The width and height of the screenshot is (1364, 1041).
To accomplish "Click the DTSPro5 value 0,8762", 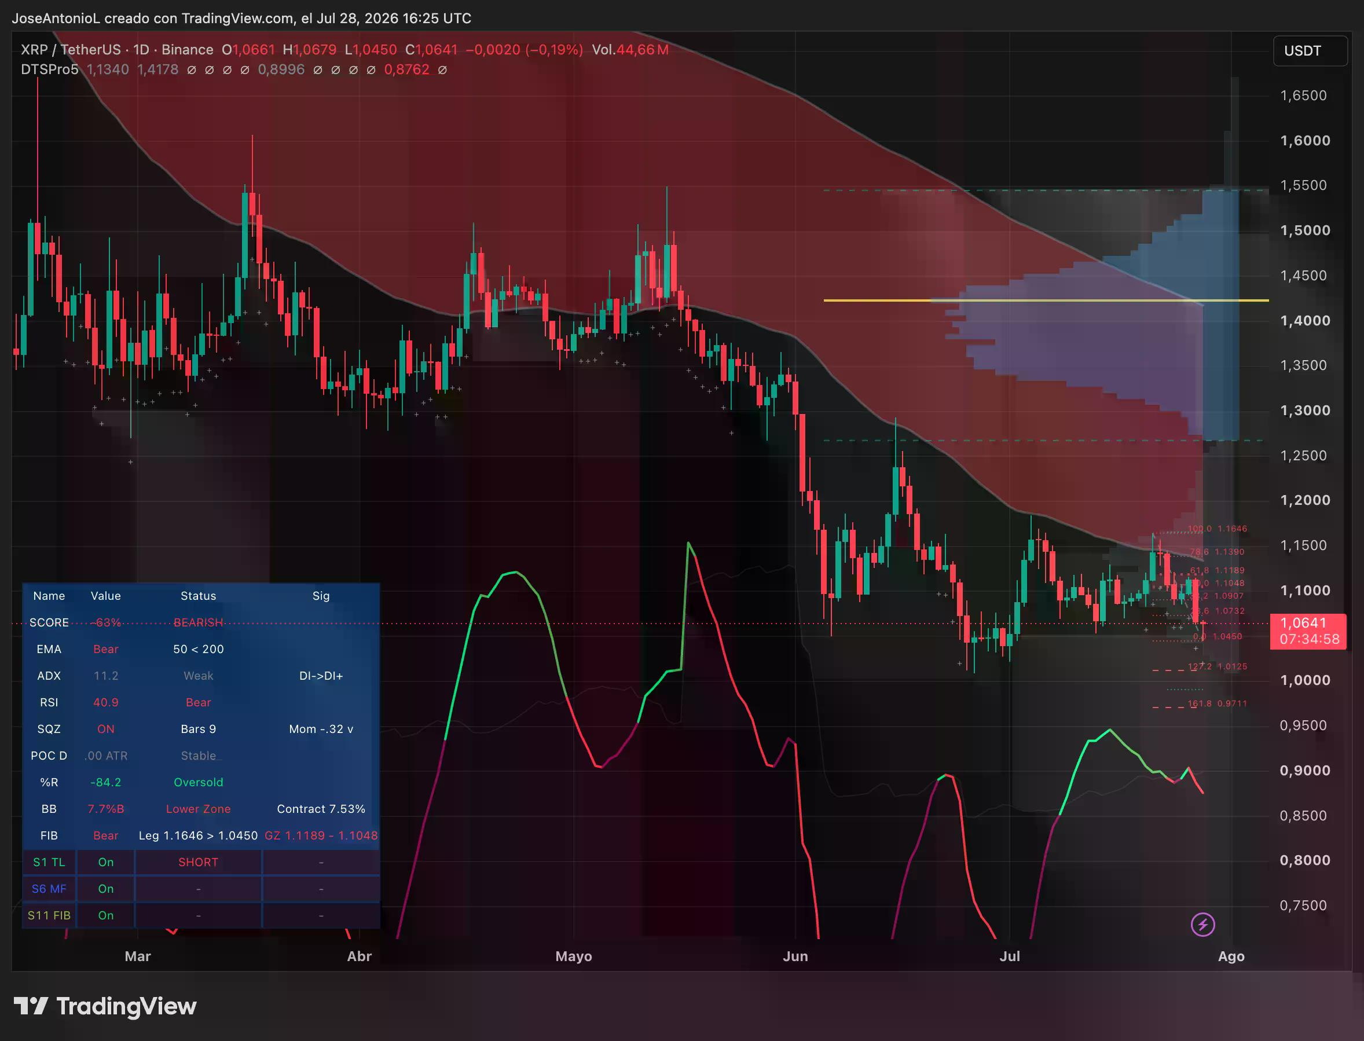I will coord(406,69).
